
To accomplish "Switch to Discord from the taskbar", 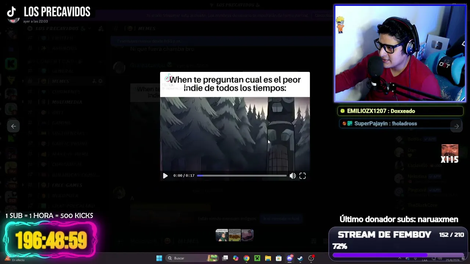I will coord(289,258).
